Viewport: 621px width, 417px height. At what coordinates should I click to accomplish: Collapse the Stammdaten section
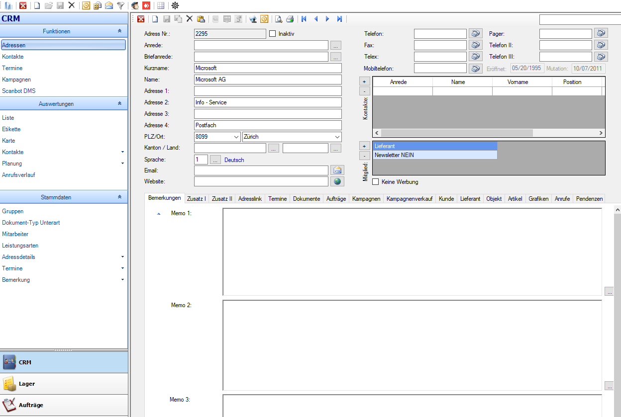click(x=119, y=197)
